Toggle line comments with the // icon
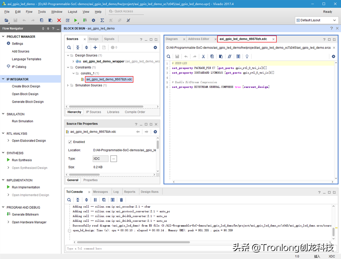This screenshot has width=341, height=259. click(x=229, y=57)
